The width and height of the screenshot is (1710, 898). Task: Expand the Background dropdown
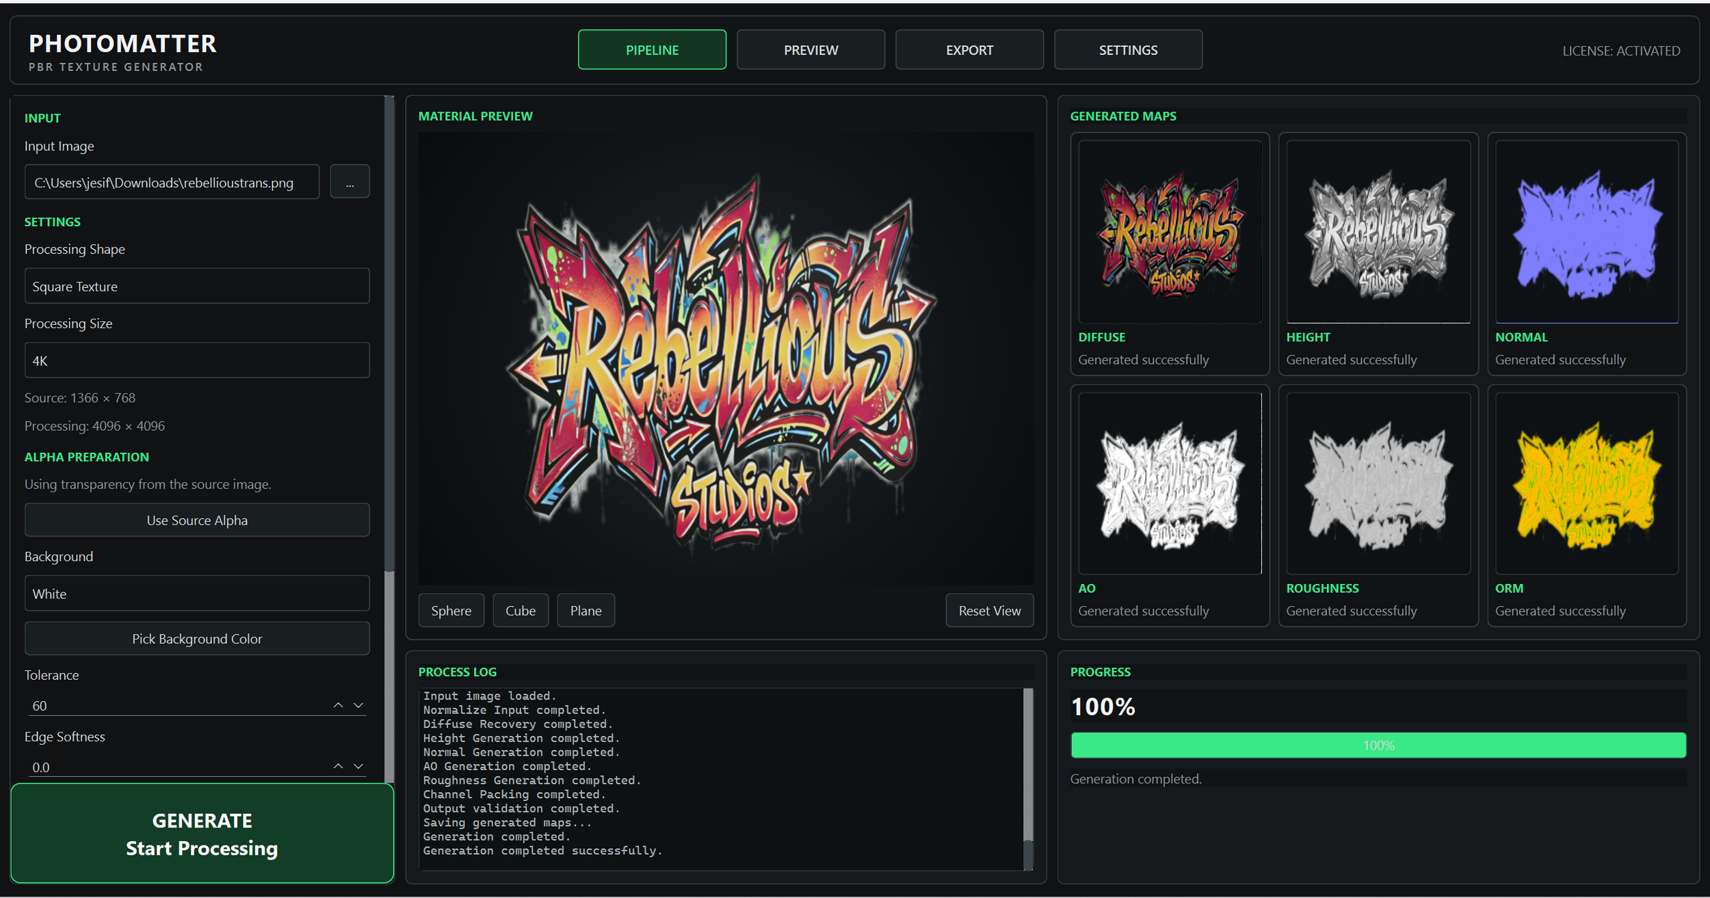(x=197, y=594)
